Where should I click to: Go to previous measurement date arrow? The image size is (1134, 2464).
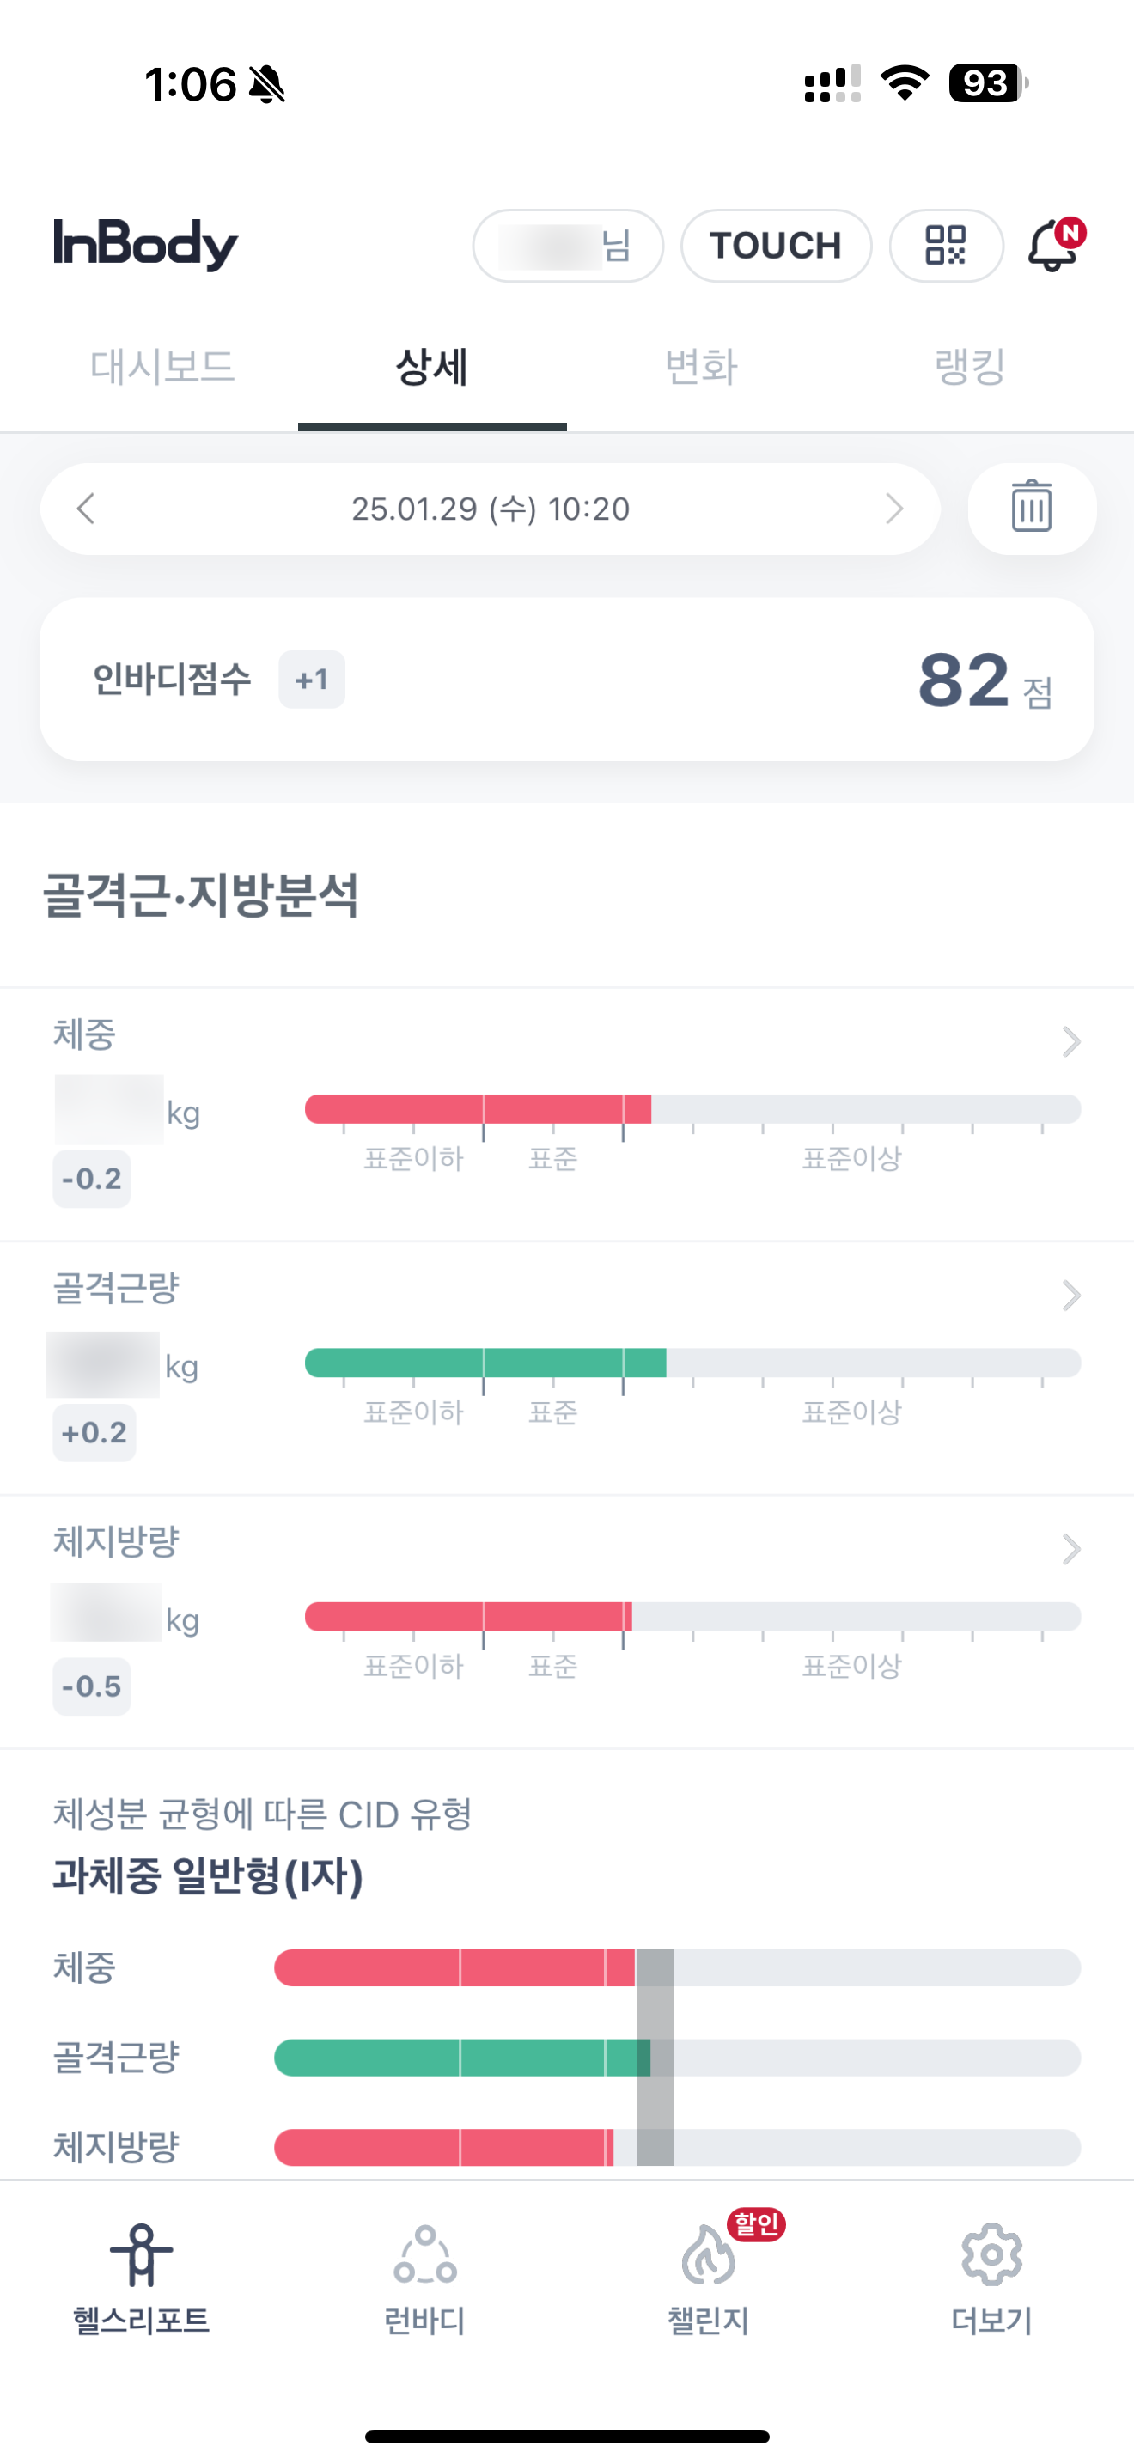86,508
